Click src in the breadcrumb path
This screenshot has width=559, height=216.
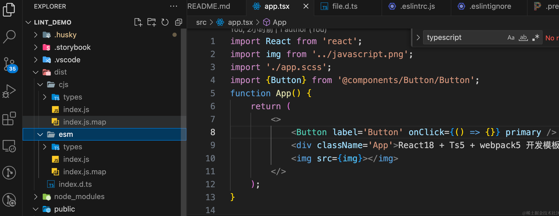[x=201, y=22]
